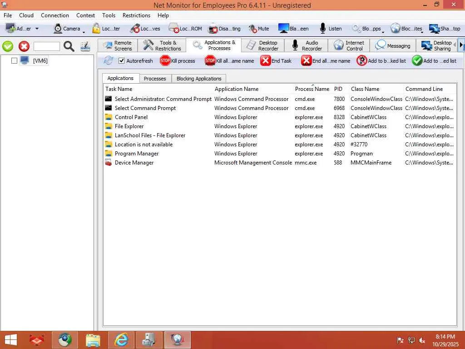Switch to Remote Screens tab
This screenshot has width=465, height=349.
(118, 45)
